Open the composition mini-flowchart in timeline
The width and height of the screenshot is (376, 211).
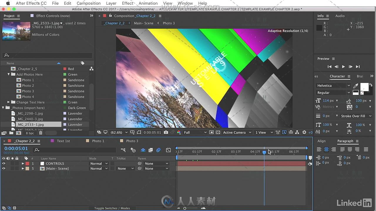(x=123, y=150)
